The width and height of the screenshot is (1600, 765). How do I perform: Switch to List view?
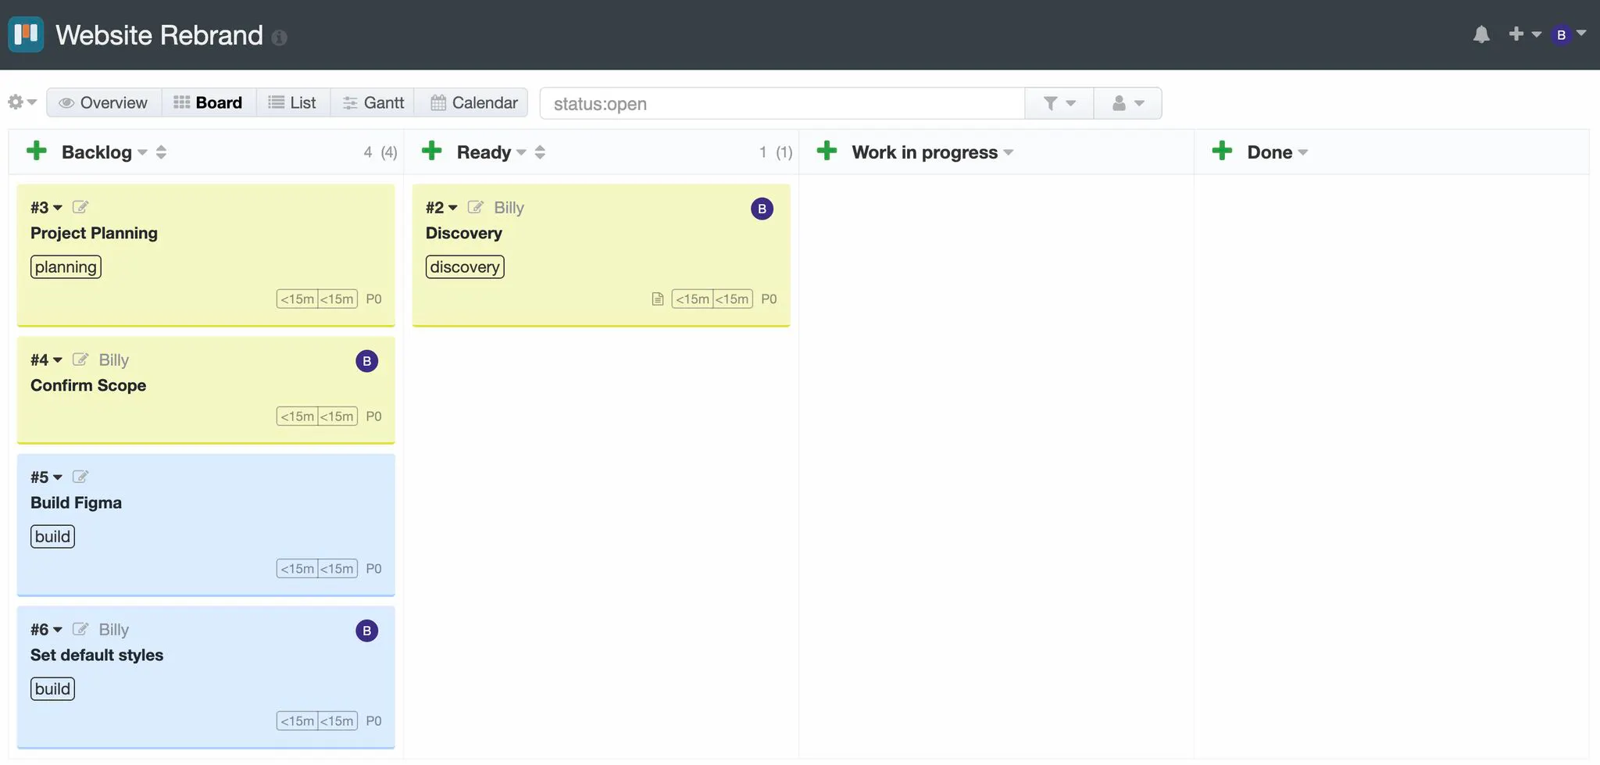tap(293, 102)
